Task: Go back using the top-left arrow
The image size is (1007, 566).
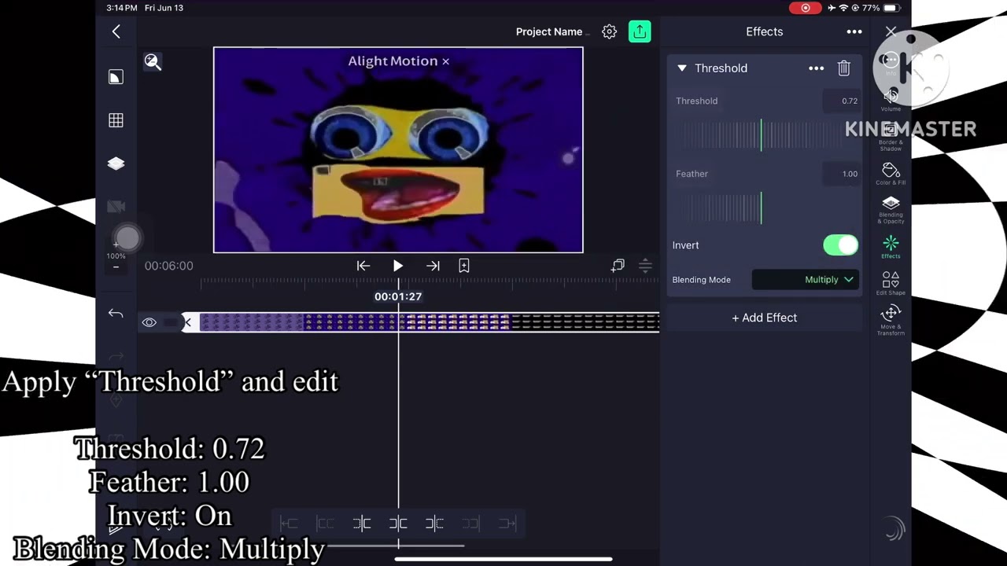Action: tap(116, 31)
